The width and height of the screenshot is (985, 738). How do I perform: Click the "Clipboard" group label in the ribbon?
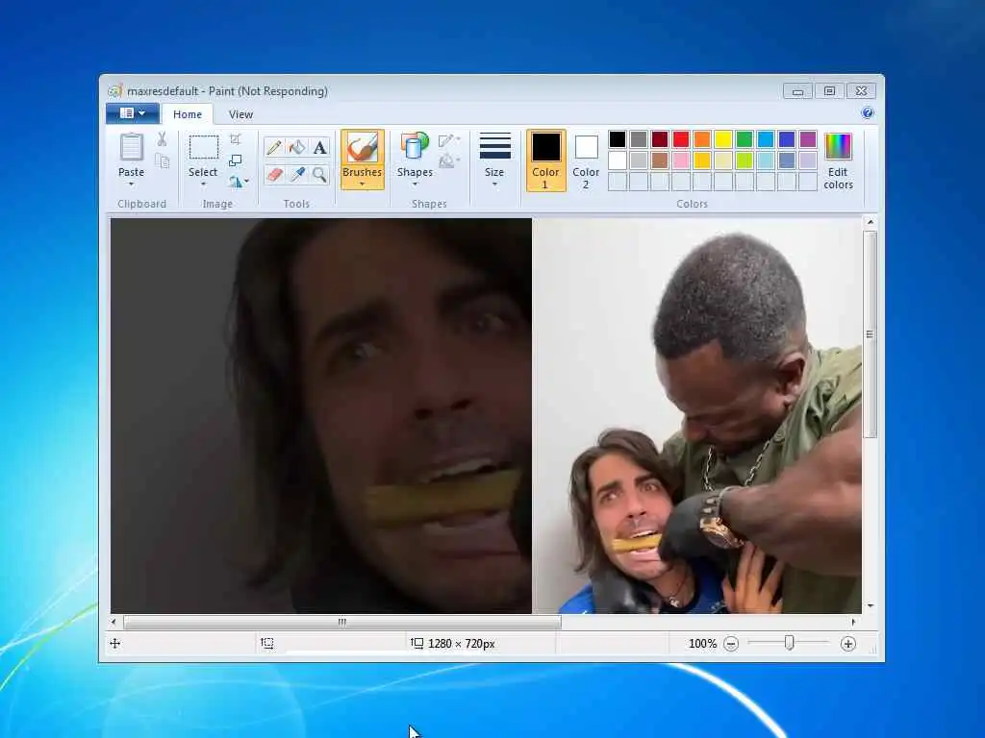pyautogui.click(x=142, y=204)
